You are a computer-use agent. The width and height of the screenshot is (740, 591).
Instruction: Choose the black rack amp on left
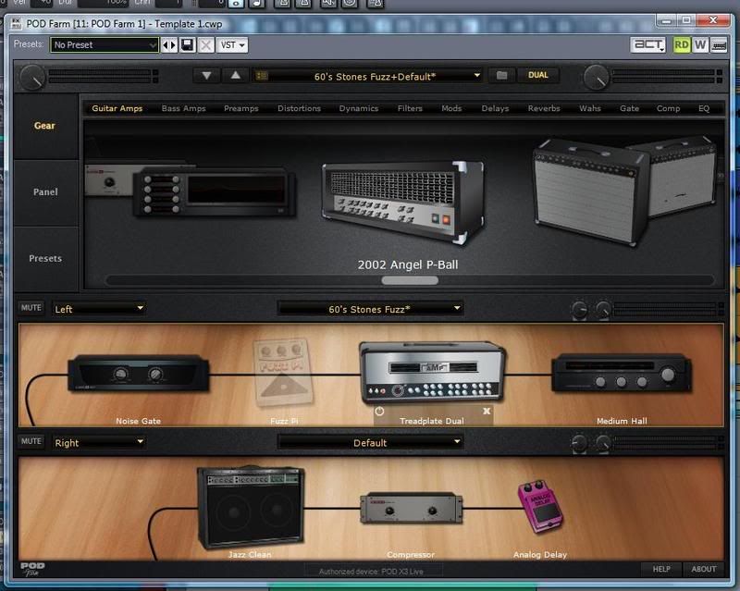tap(215, 191)
